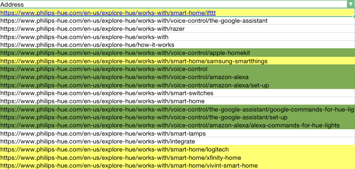Select the voice-control/apple-homekit URL cell
The height and width of the screenshot is (169, 355).
click(177, 53)
